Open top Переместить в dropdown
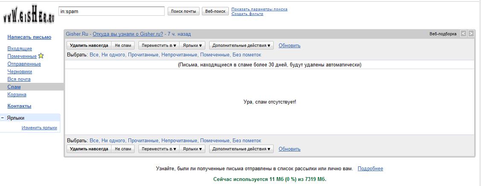This screenshot has height=186, width=481. point(159,46)
